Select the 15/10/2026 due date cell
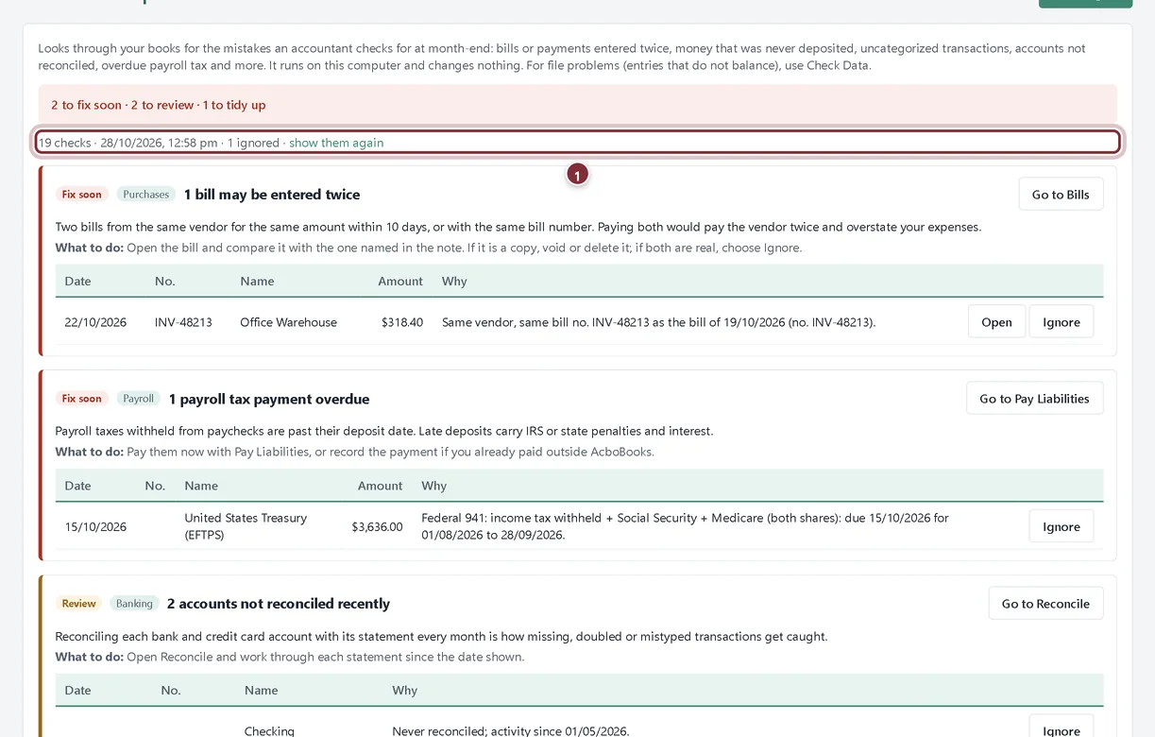This screenshot has width=1155, height=737. pos(95,527)
